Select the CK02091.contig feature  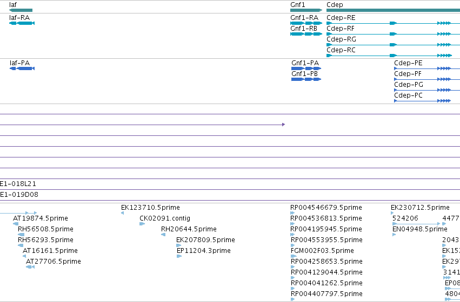pyautogui.click(x=165, y=218)
